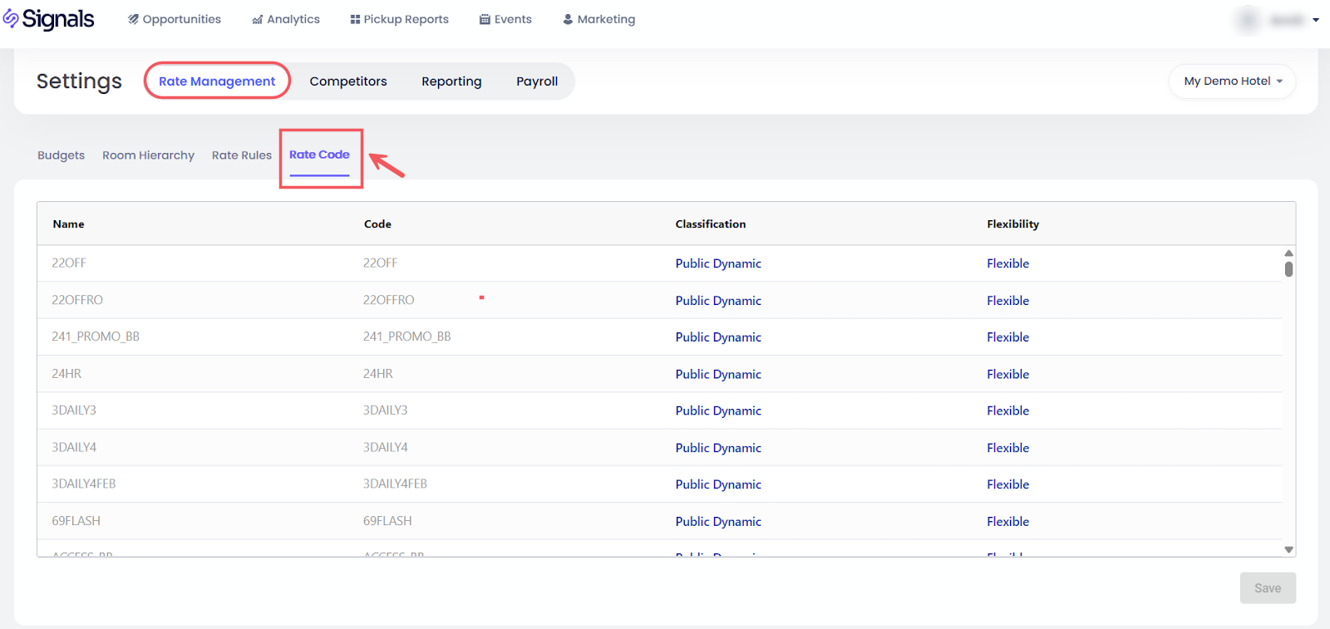
Task: Select the Rate Management tab
Action: (217, 81)
